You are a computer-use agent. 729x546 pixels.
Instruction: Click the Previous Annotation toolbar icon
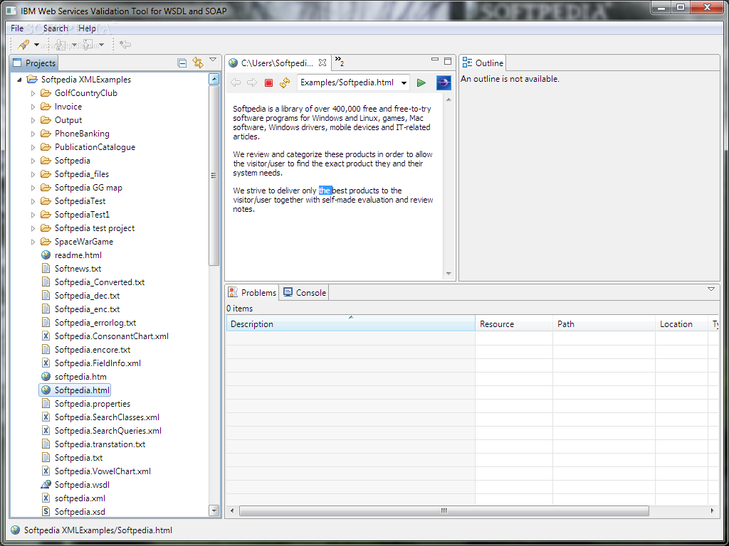tap(88, 45)
